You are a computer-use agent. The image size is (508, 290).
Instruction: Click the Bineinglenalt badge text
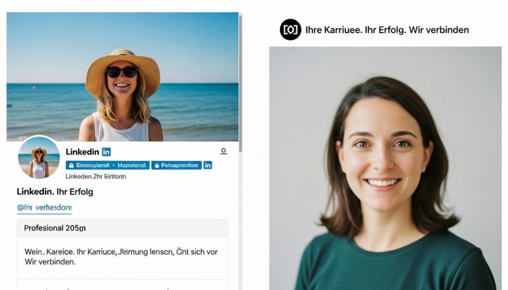92,165
